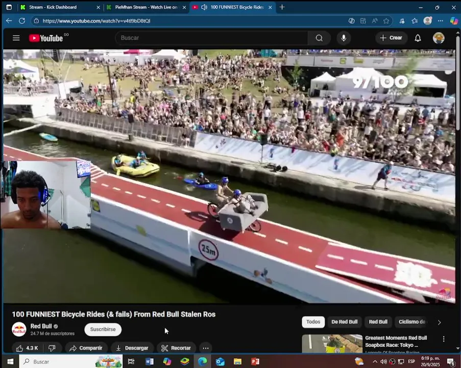Open the volume control in system tray

click(383, 361)
